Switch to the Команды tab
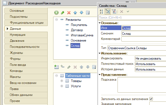The image size is (166, 105). pyautogui.click(x=26, y=71)
